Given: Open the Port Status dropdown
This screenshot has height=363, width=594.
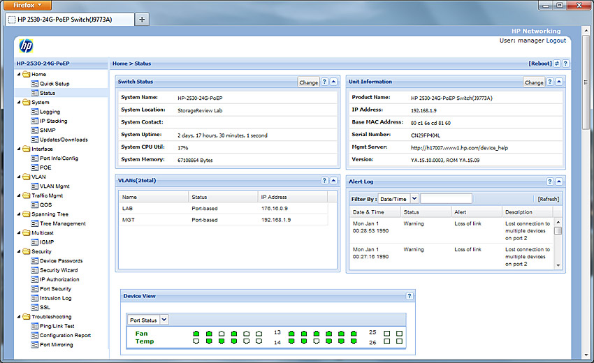Looking at the screenshot, I should pyautogui.click(x=164, y=320).
